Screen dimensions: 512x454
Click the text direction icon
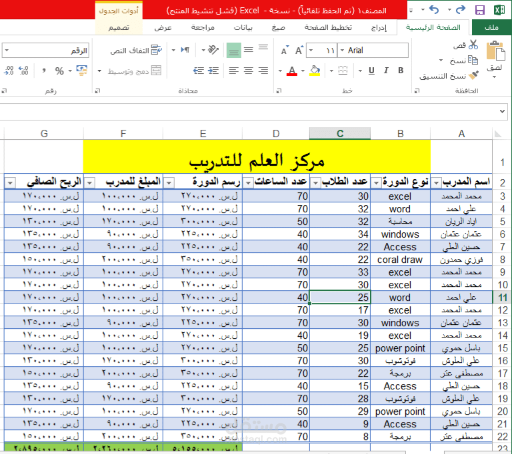click(185, 50)
